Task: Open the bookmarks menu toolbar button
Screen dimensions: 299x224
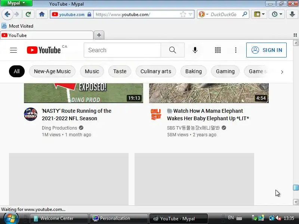Action: [259, 14]
